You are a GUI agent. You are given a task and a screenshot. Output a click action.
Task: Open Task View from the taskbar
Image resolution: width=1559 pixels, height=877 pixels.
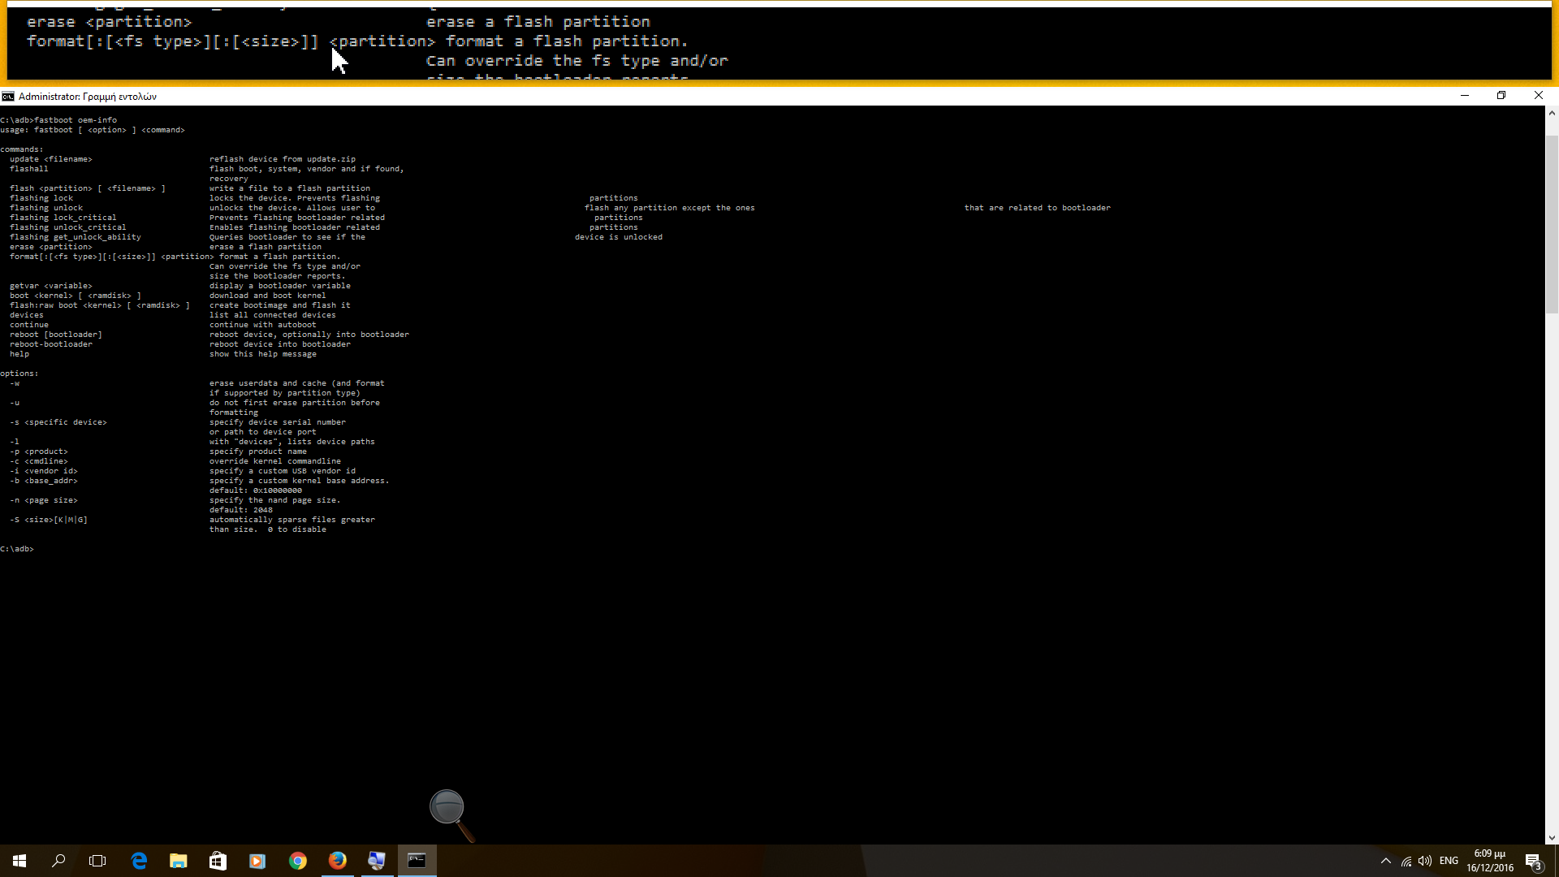97,861
